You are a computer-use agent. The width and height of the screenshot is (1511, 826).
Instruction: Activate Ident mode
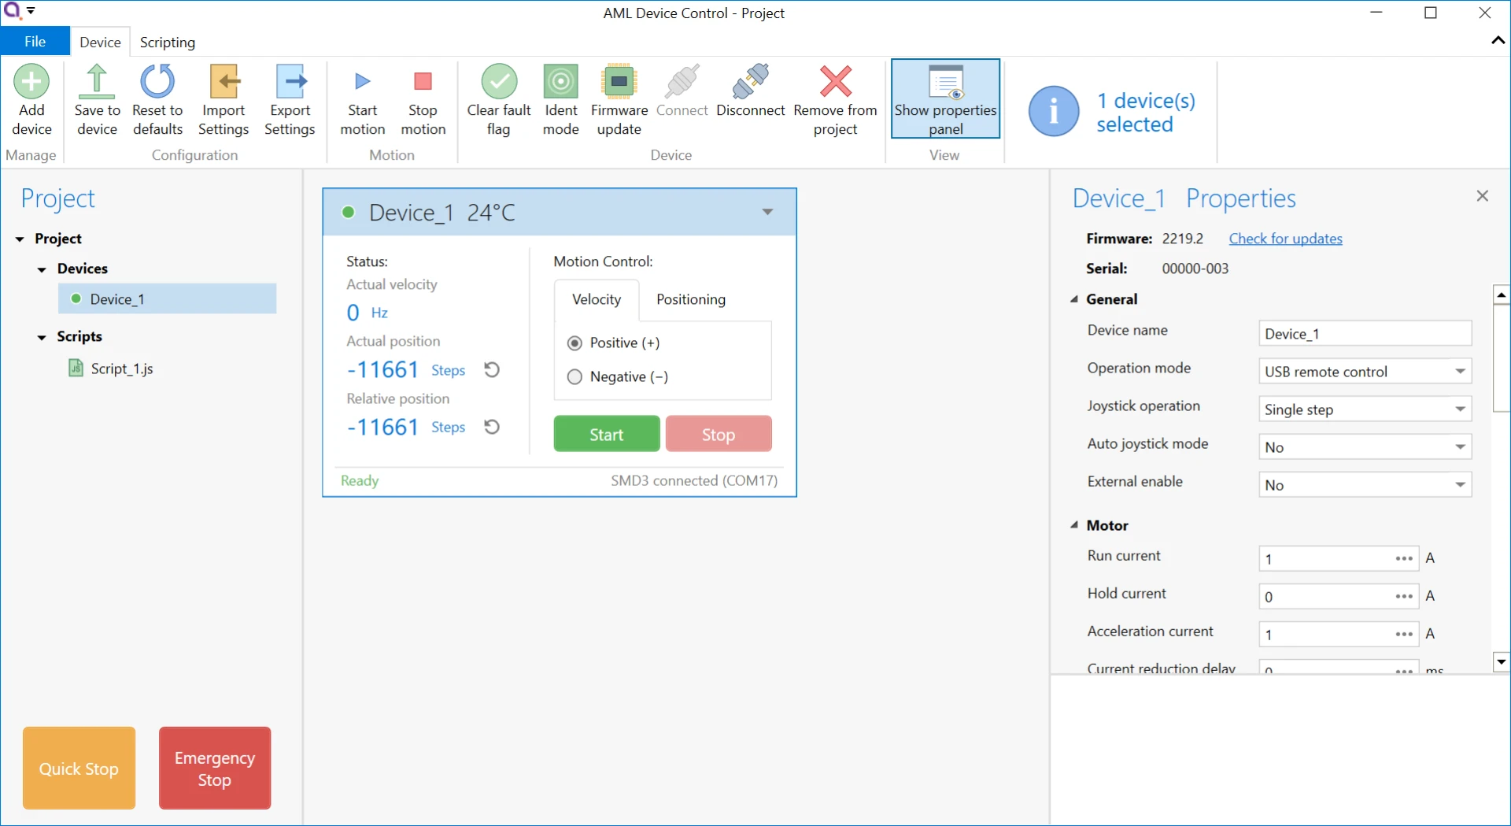pyautogui.click(x=560, y=83)
